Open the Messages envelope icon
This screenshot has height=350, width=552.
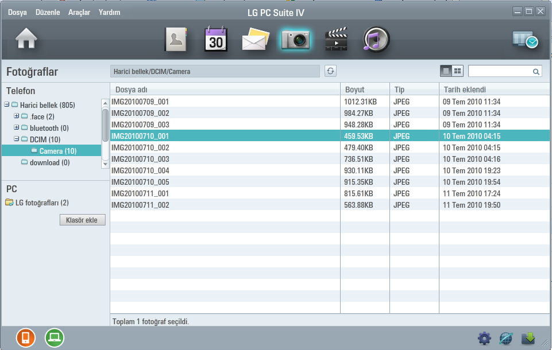pos(256,40)
